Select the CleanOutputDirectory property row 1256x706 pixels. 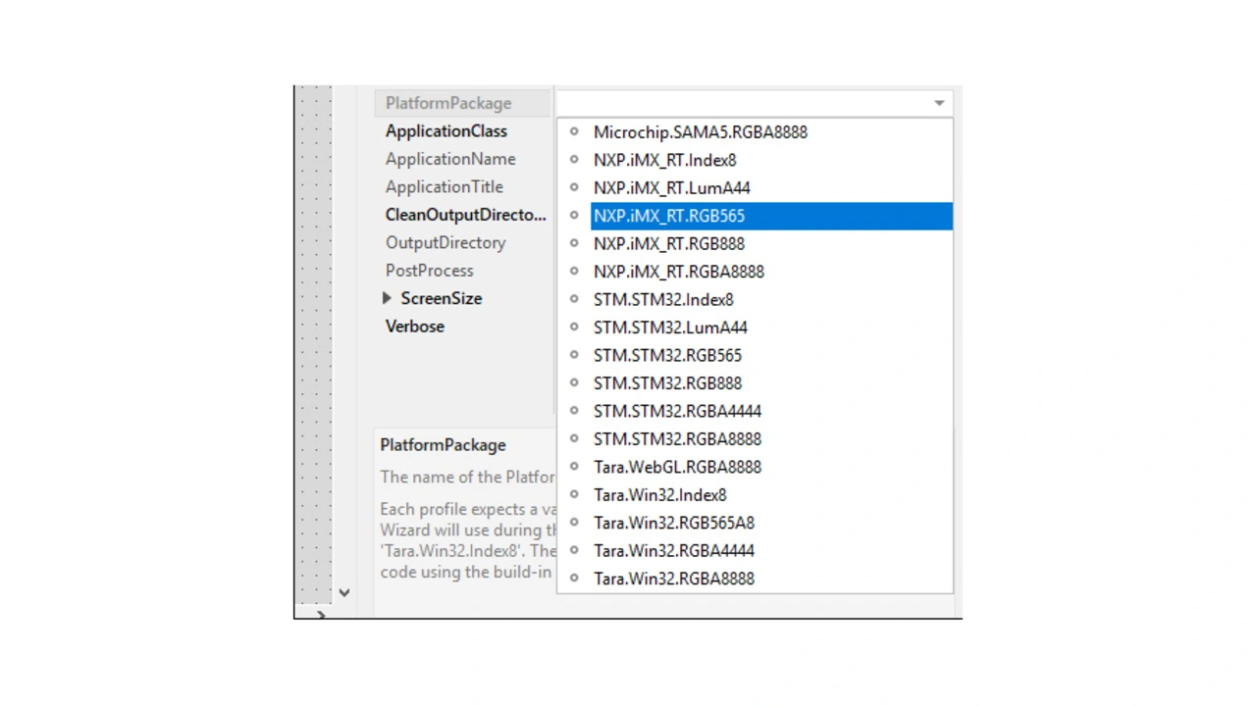[x=465, y=215]
